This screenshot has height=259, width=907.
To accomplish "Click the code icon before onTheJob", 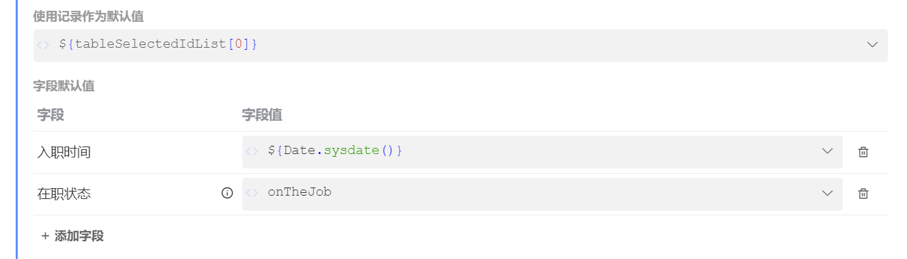I will (x=252, y=193).
